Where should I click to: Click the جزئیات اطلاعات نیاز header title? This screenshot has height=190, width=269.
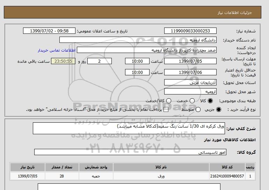(234, 13)
